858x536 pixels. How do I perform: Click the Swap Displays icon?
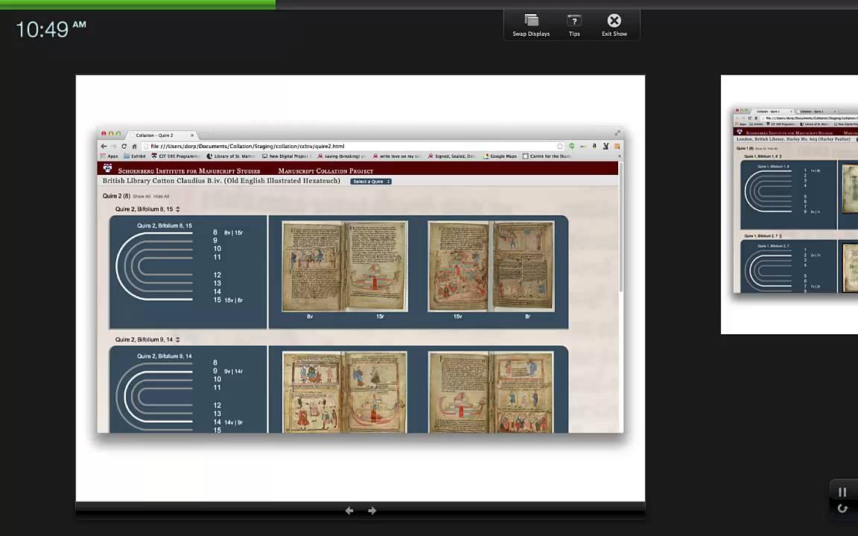pyautogui.click(x=531, y=21)
